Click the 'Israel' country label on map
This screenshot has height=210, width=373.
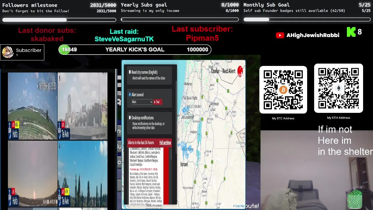(x=184, y=164)
